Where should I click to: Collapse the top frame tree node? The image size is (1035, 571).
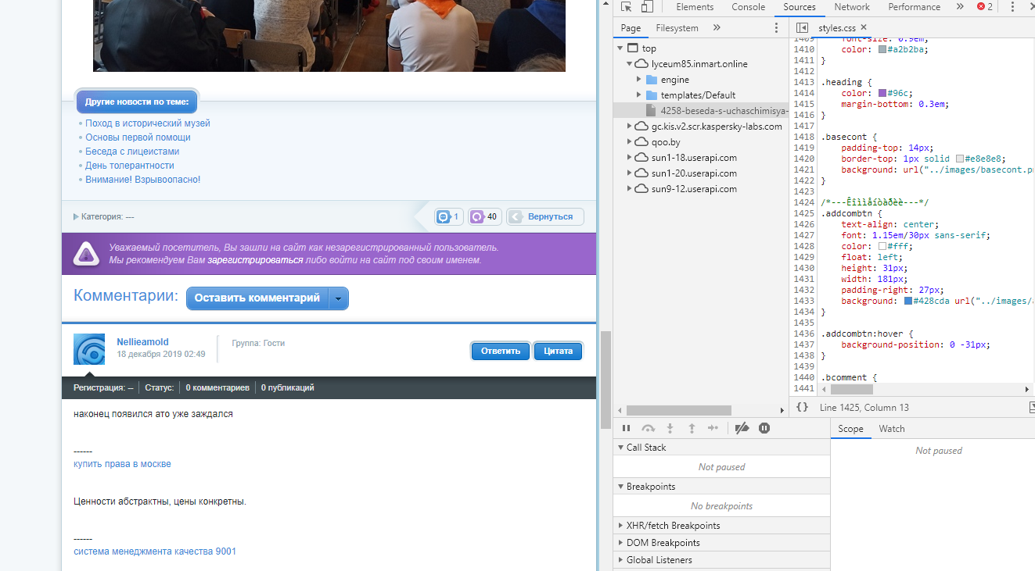[620, 48]
